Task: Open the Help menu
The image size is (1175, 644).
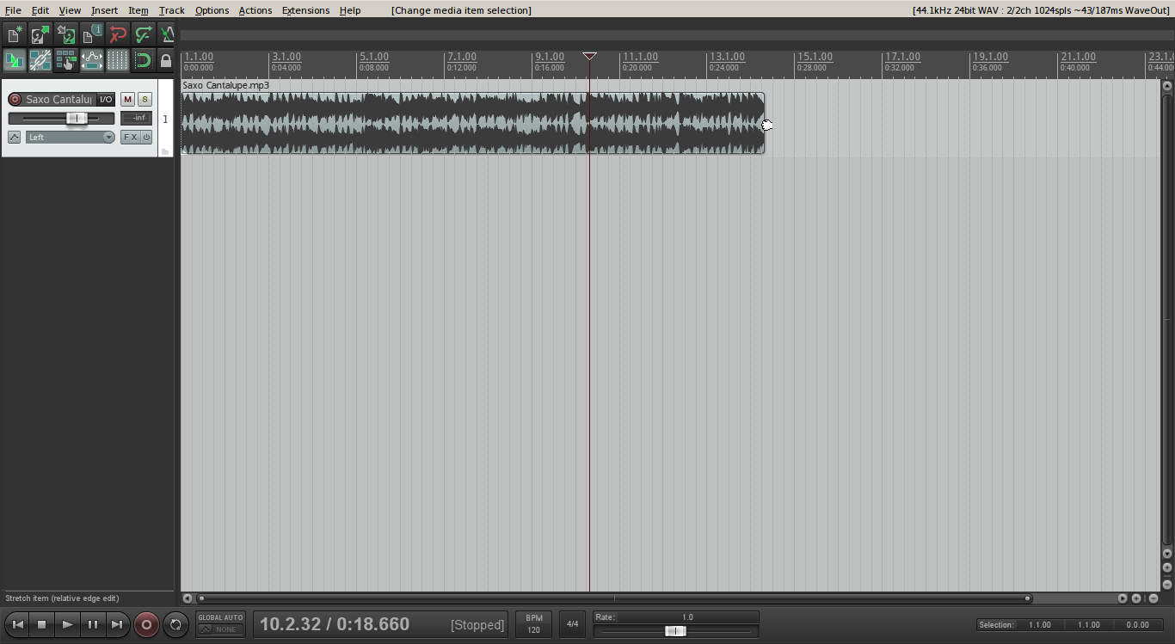Action: click(350, 10)
